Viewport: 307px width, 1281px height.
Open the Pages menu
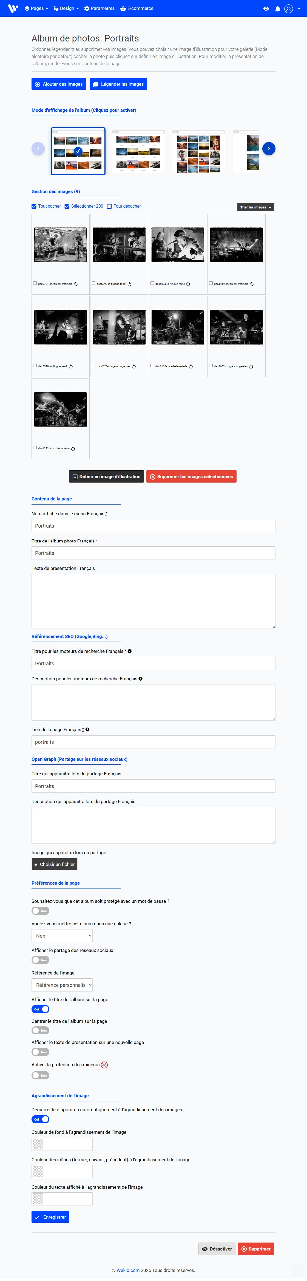point(37,9)
